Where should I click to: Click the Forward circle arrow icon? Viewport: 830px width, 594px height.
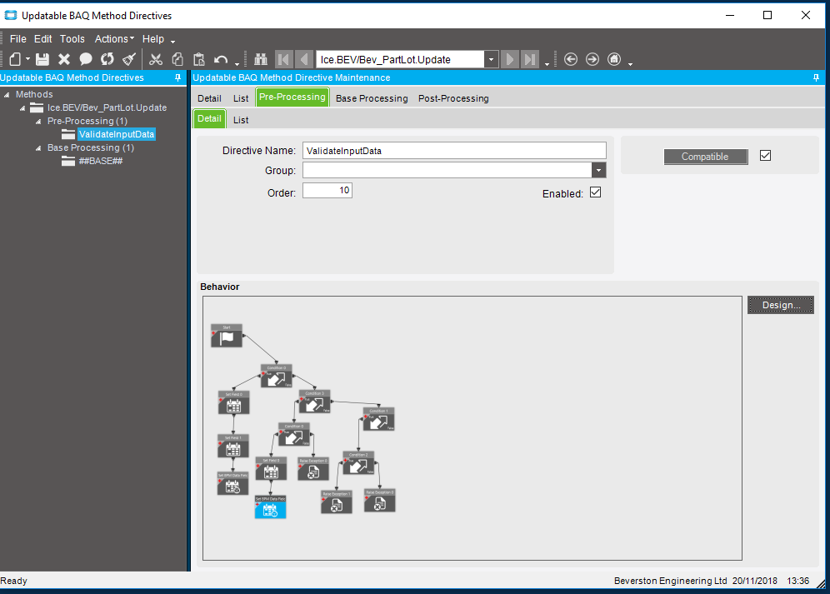tap(592, 59)
